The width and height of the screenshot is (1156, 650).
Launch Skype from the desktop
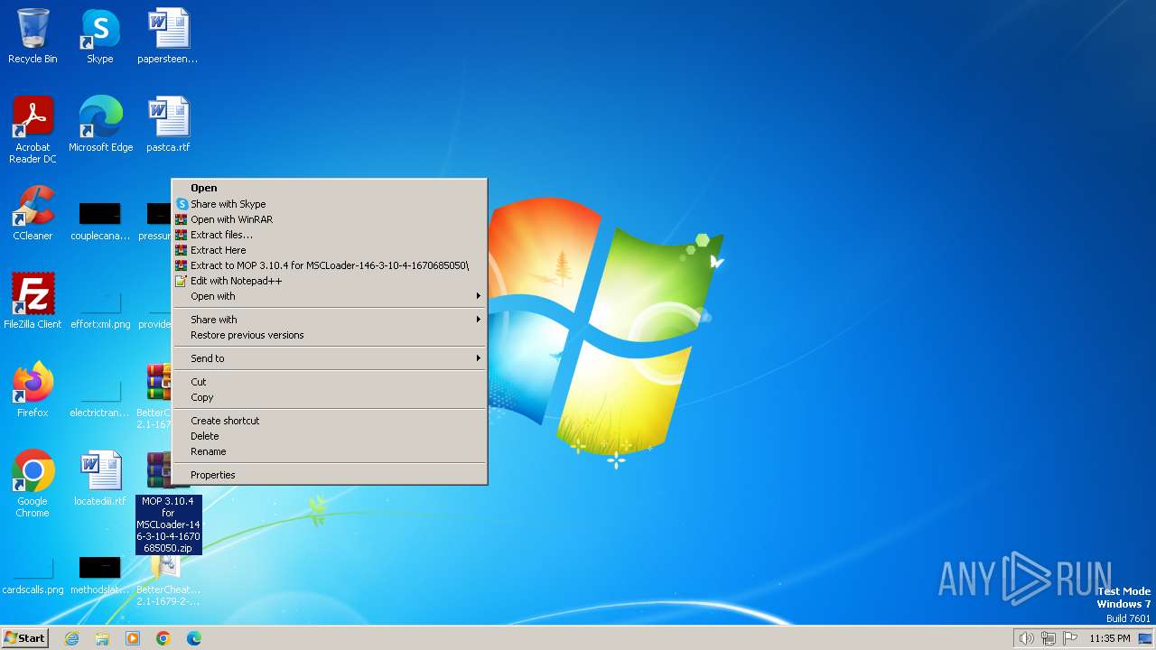(x=99, y=36)
